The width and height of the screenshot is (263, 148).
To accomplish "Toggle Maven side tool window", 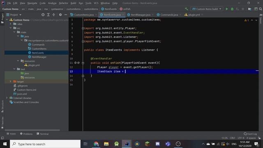I will [261, 19].
